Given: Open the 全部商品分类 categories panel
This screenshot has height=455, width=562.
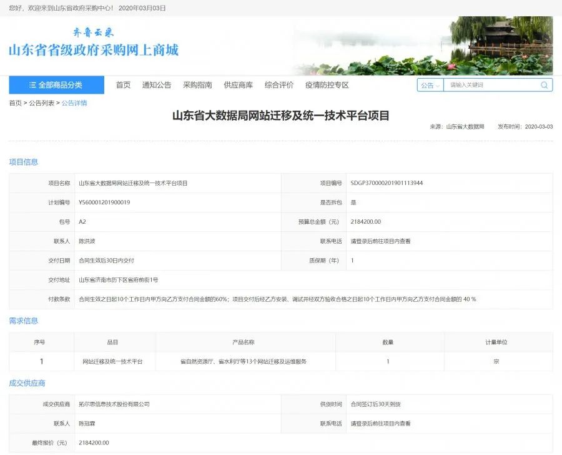Looking at the screenshot, I should (56, 85).
